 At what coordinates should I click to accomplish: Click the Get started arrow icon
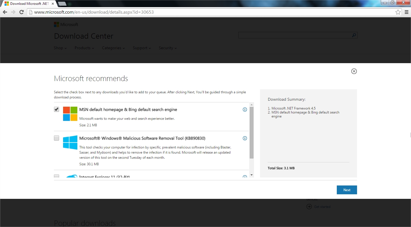[309, 207]
